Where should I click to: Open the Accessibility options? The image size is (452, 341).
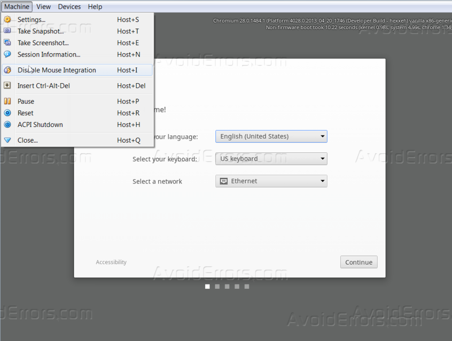111,262
